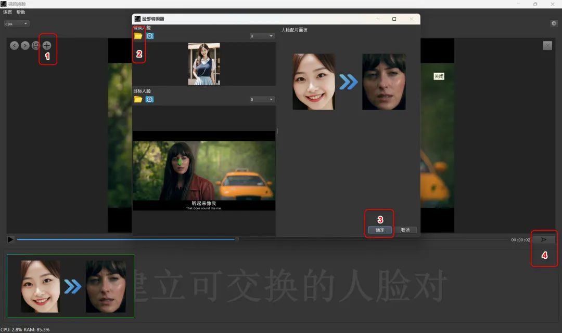The image size is (562, 333).
Task: Click camera capture icon under source face section
Action: [x=150, y=36]
